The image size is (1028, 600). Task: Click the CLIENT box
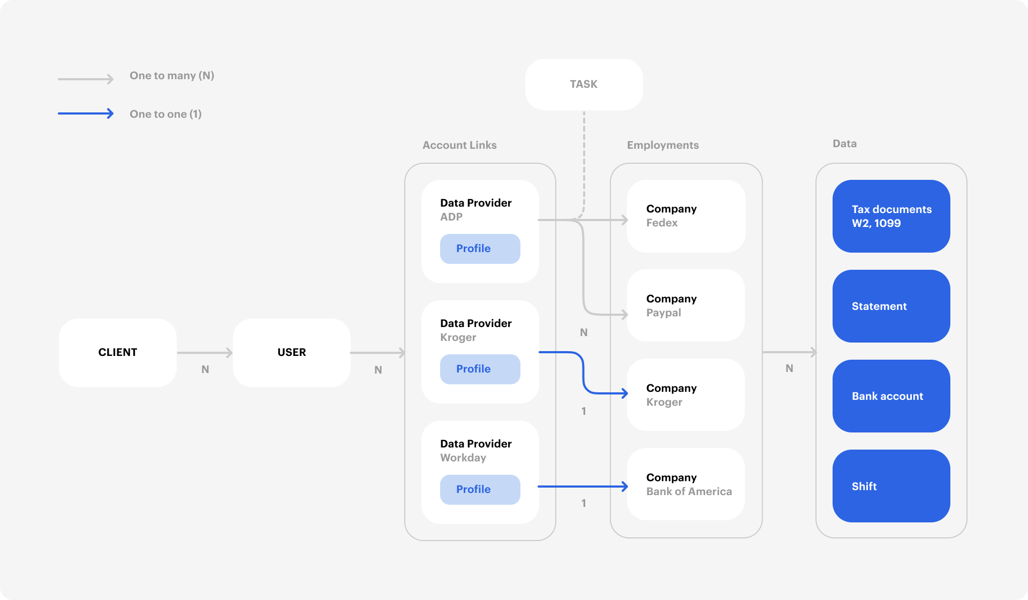[x=118, y=352]
